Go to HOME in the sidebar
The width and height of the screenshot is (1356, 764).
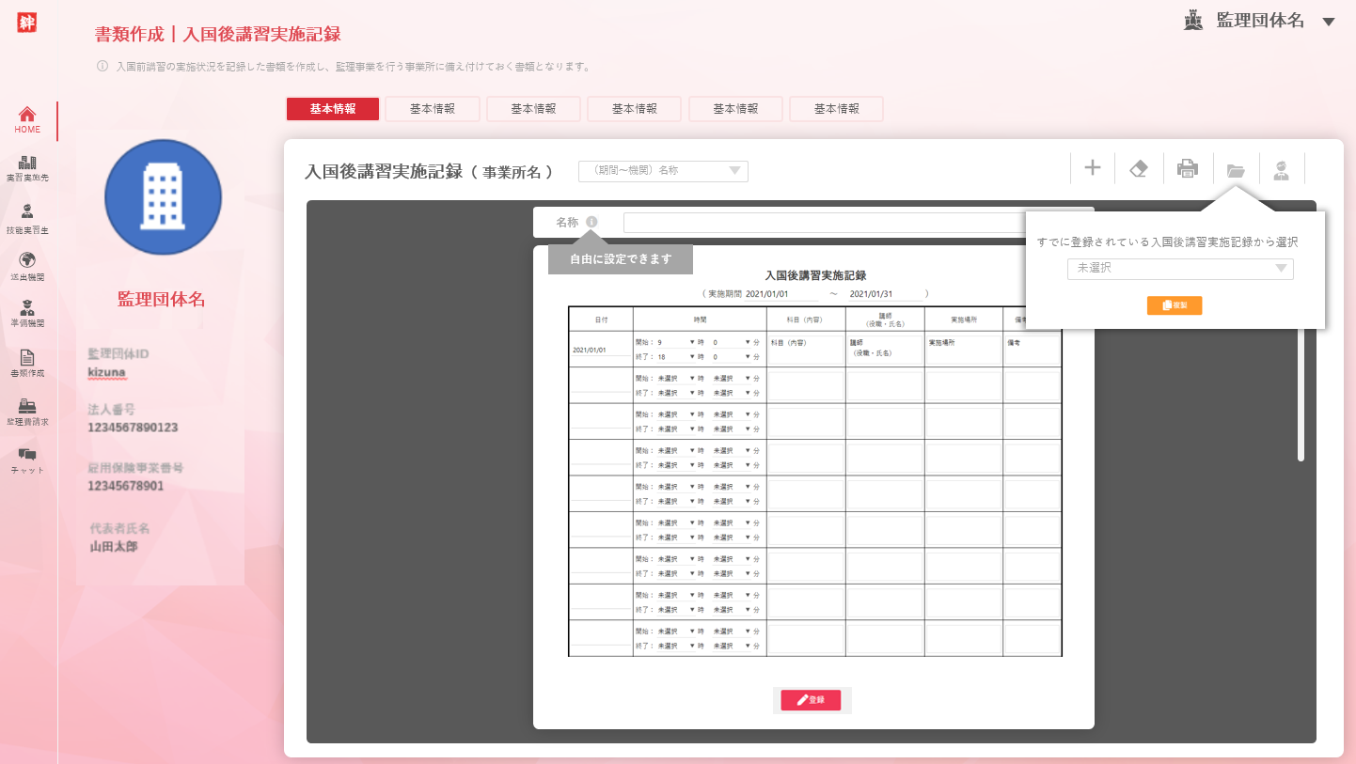pyautogui.click(x=27, y=119)
